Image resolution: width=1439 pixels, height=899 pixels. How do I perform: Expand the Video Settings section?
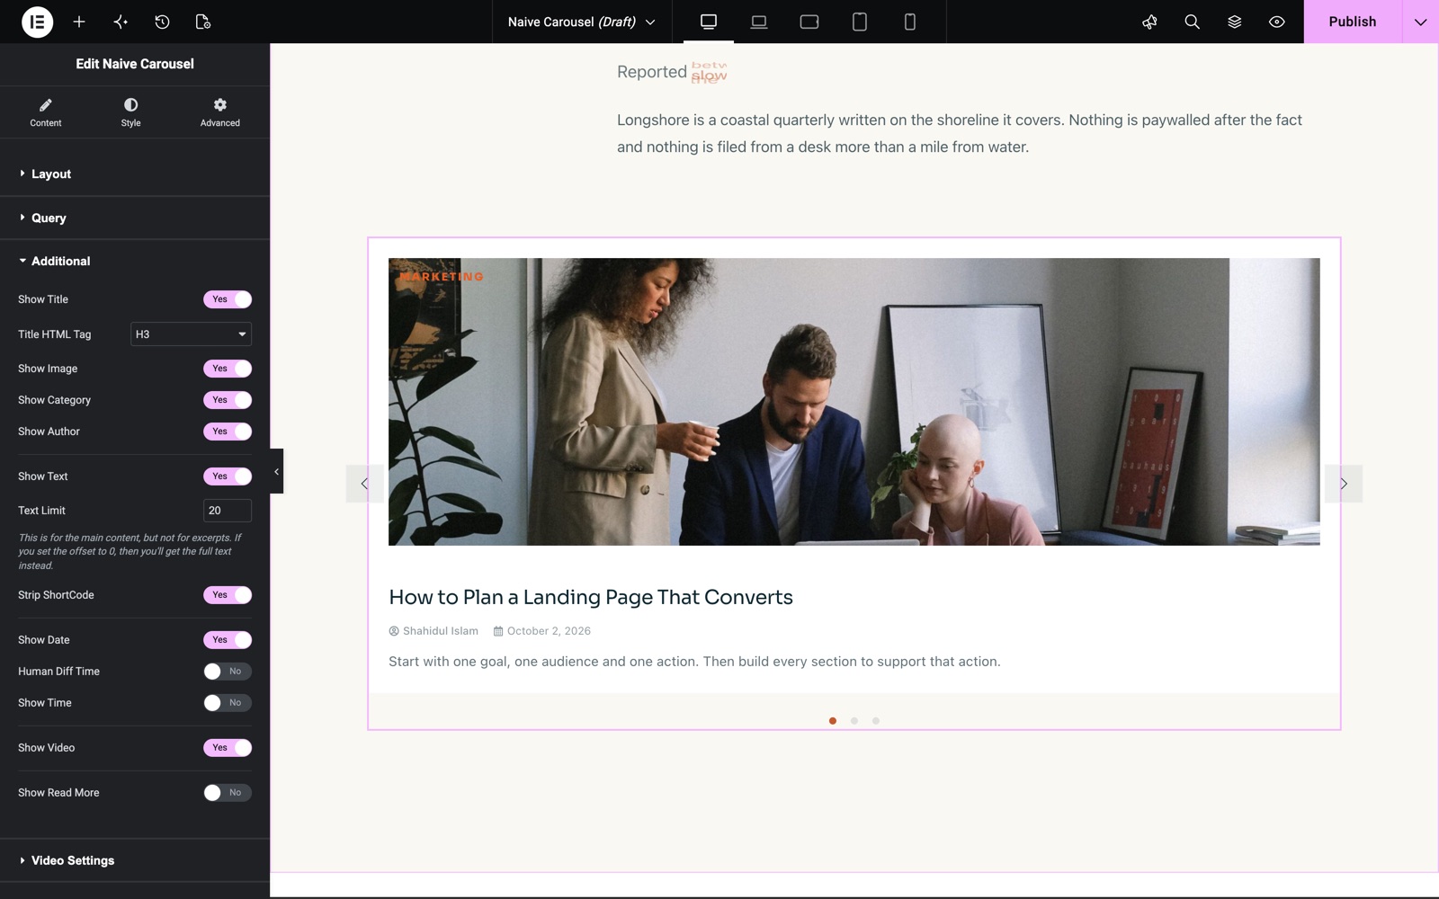pos(135,860)
